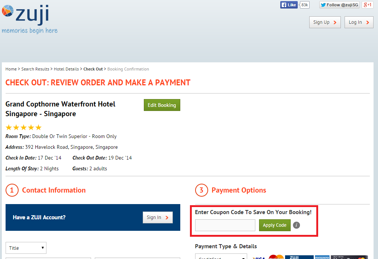This screenshot has height=259, width=378.
Task: Click the Log In button
Action: [x=359, y=22]
